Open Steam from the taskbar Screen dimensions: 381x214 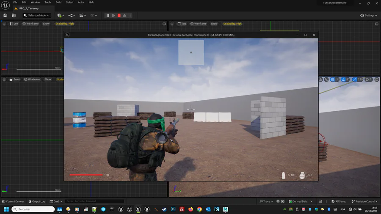164,209
